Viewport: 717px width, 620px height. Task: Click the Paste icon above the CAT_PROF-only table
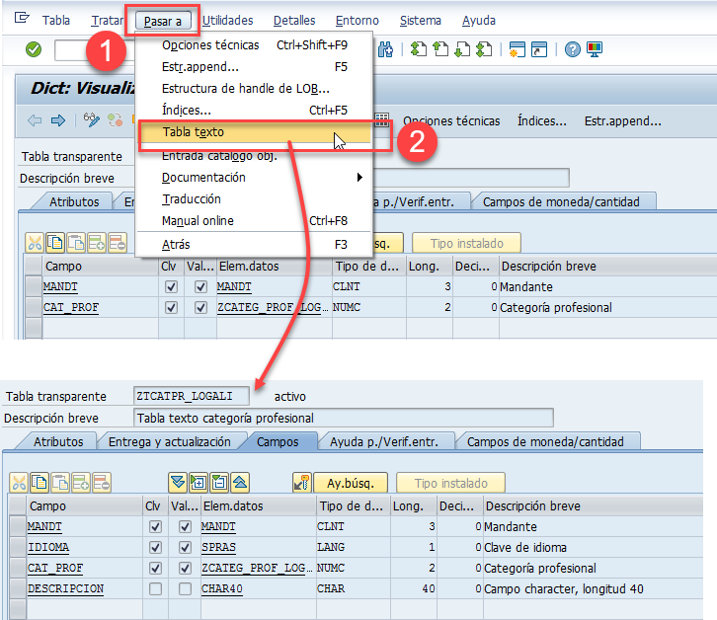pyautogui.click(x=76, y=243)
